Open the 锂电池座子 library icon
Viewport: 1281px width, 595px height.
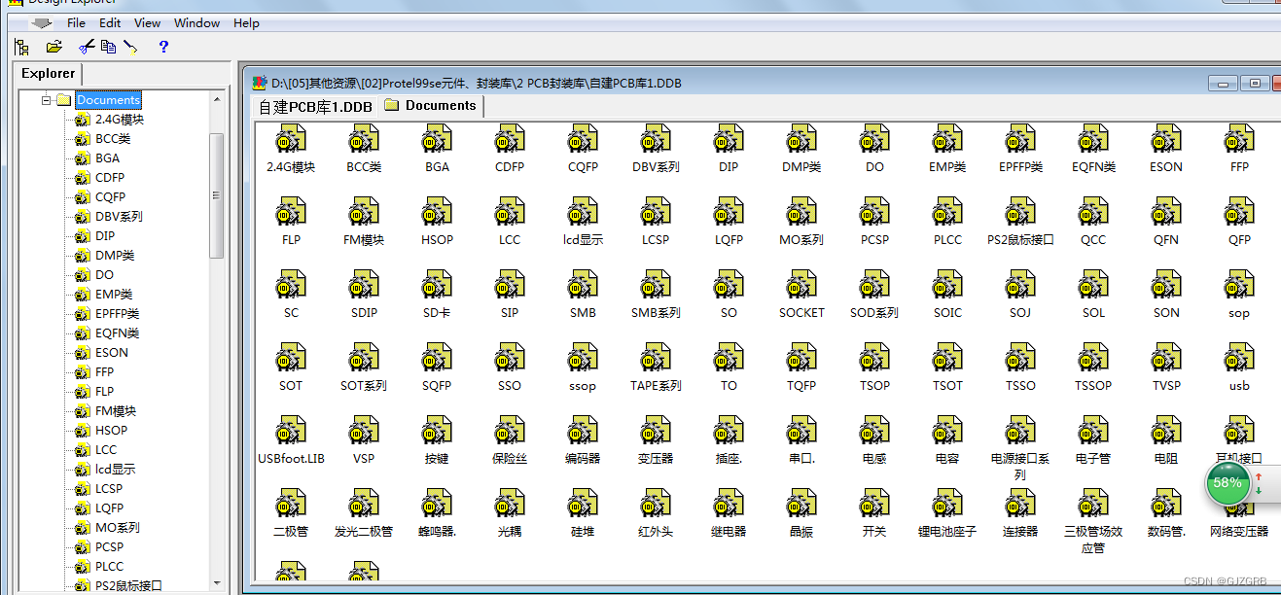[x=947, y=504]
